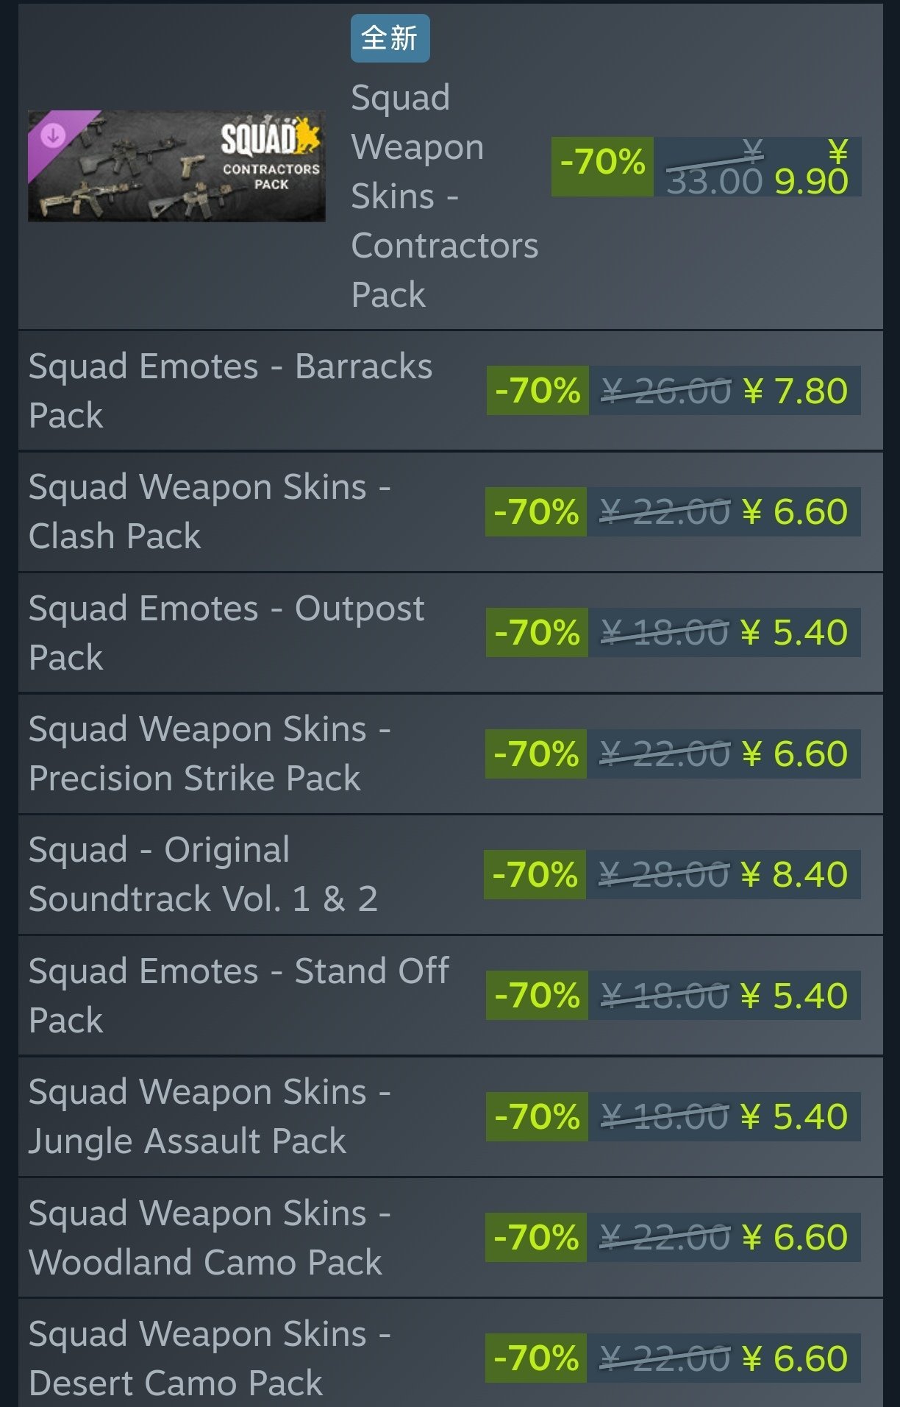
Task: Open Squad Weapon Skins - Desert Camo Pack
Action: (210, 1358)
